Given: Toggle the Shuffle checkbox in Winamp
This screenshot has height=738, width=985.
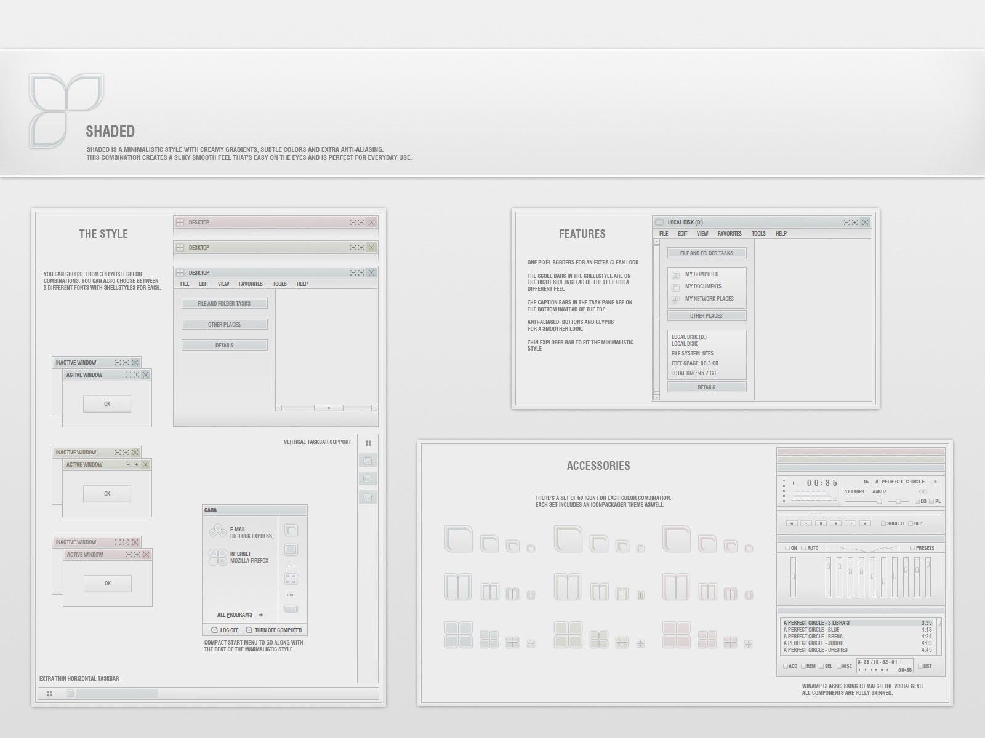Looking at the screenshot, I should (883, 523).
